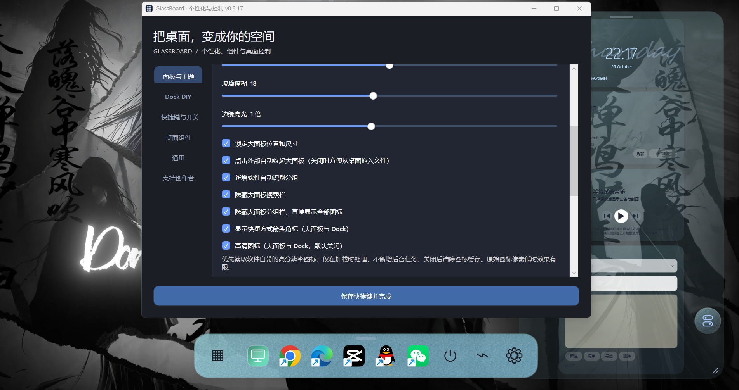Select the 面板与主题 tab
Viewport: 739px width, 390px height.
pos(178,75)
